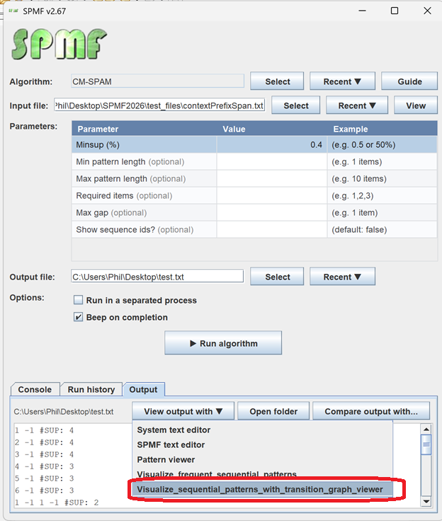The height and width of the screenshot is (528, 442).
Task: Click output scrollbar up arrow
Action: (x=426, y=430)
